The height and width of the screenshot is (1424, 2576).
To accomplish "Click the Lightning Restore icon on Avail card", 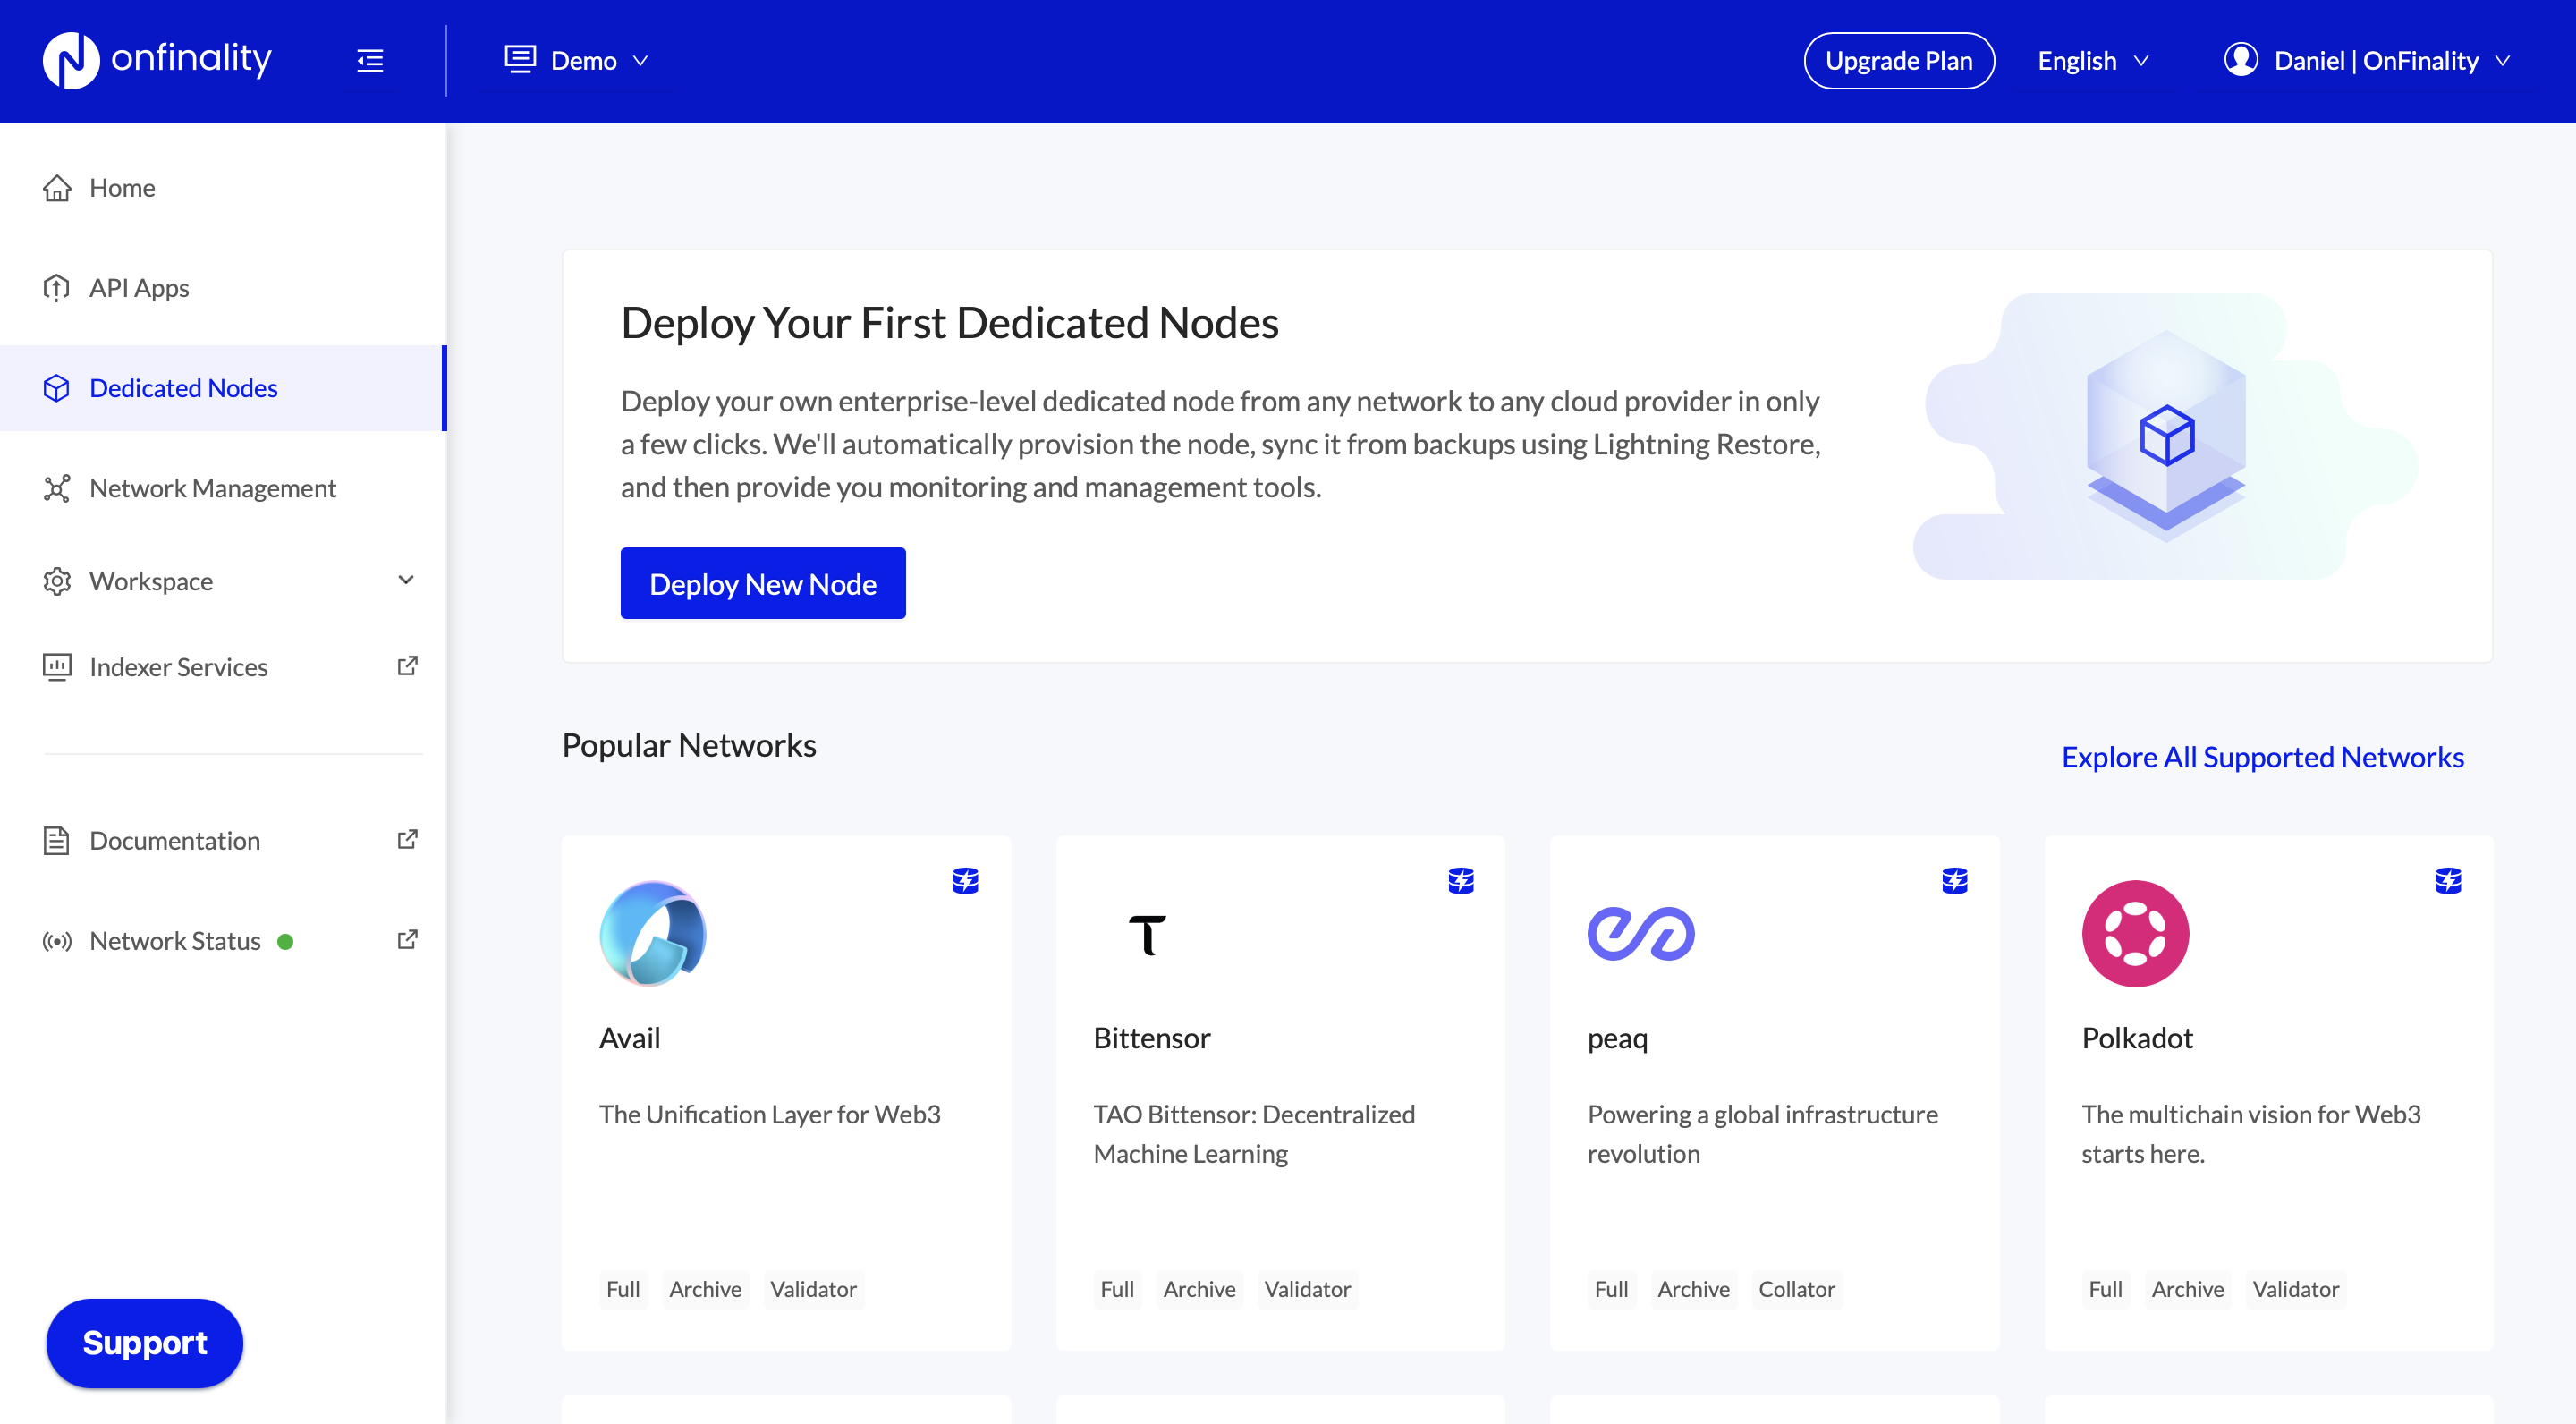I will coord(965,880).
